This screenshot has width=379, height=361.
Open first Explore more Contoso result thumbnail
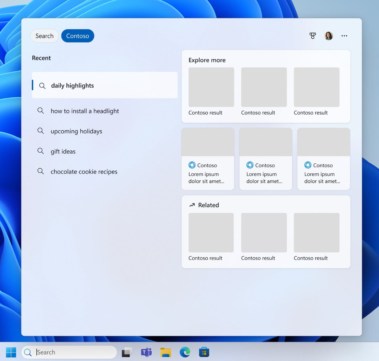point(211,87)
